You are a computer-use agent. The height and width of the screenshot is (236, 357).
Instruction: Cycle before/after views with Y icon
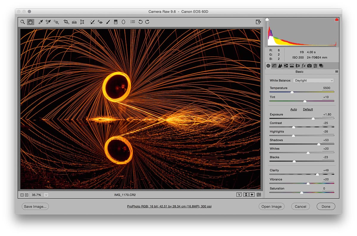click(x=239, y=195)
